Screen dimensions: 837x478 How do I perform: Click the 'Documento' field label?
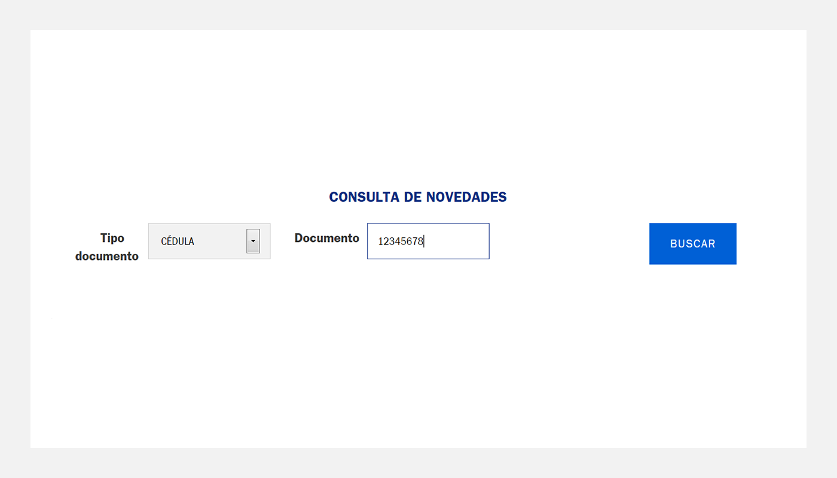pos(326,238)
